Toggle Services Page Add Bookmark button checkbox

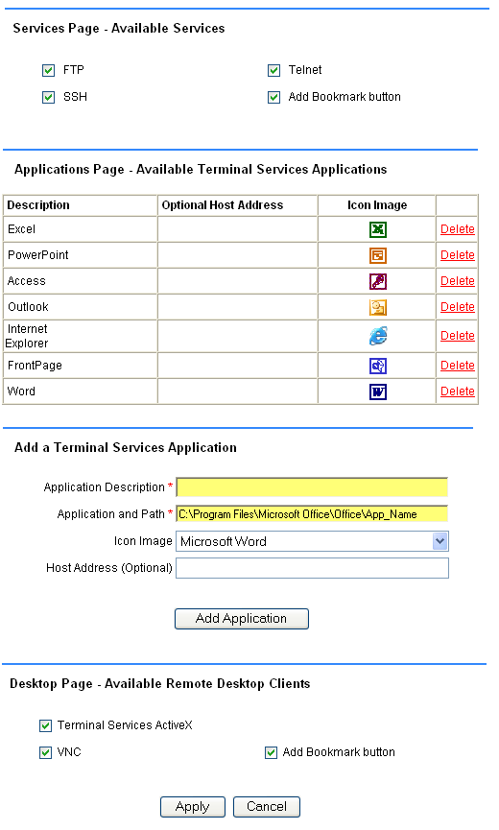pos(273,98)
